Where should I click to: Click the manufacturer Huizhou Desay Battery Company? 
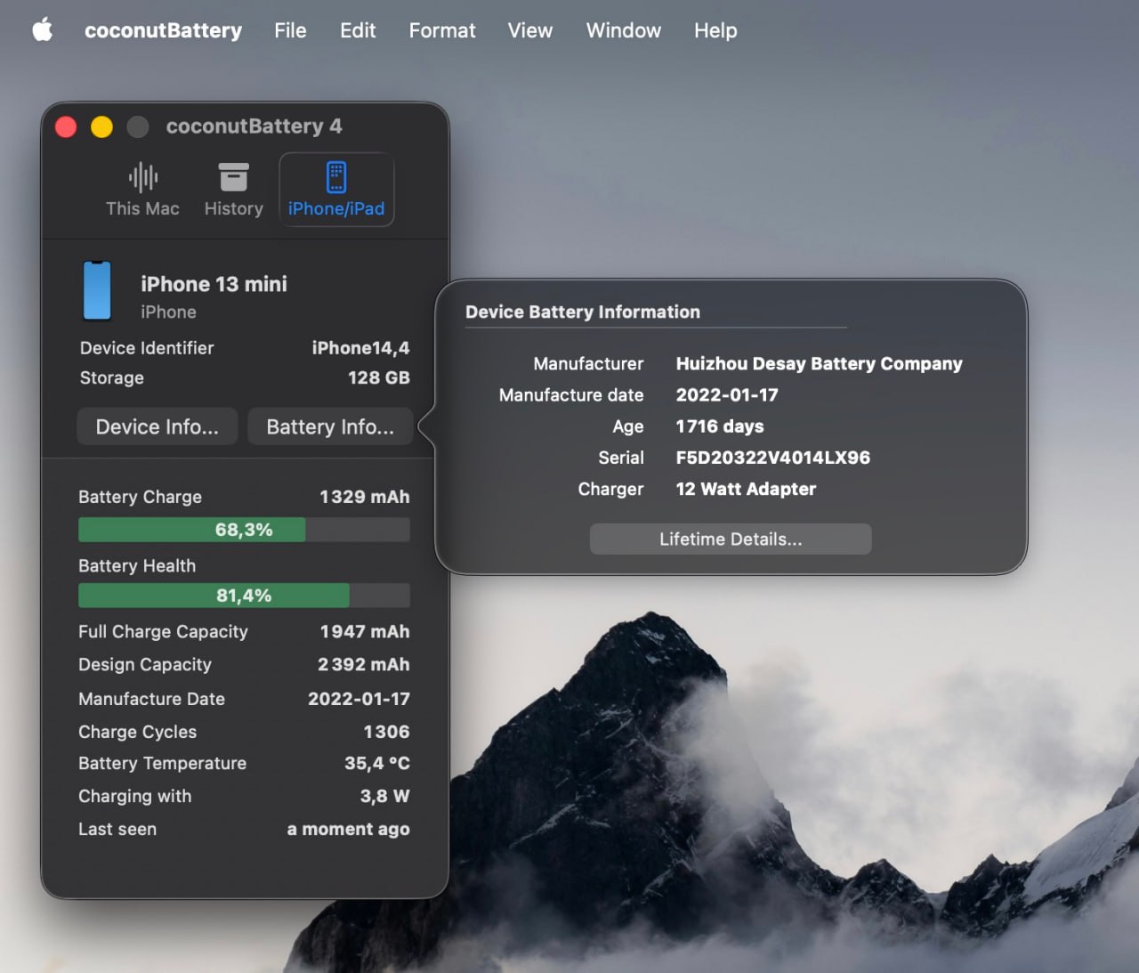pos(820,363)
